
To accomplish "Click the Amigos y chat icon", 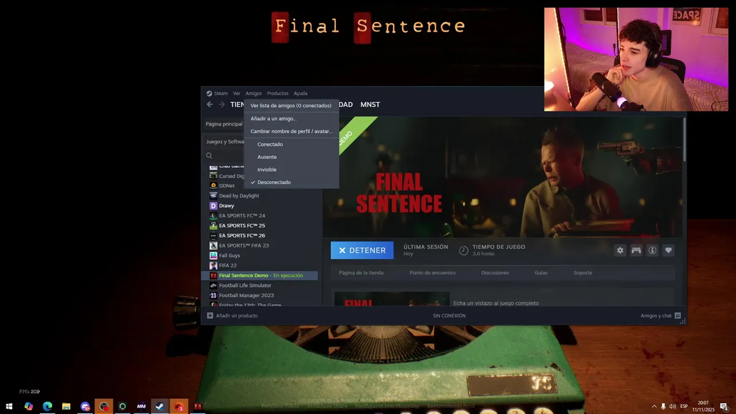I will click(x=677, y=316).
